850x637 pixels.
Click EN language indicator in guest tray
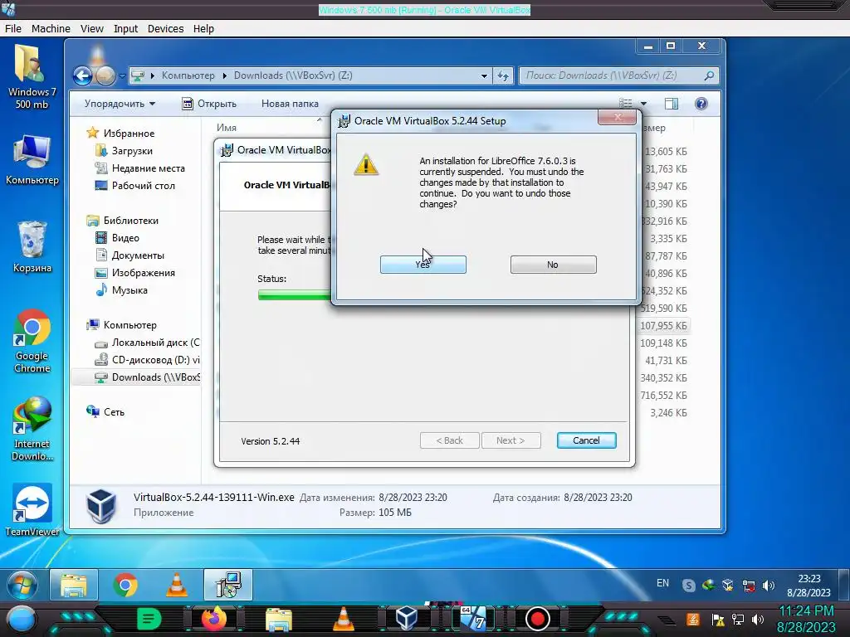click(662, 583)
